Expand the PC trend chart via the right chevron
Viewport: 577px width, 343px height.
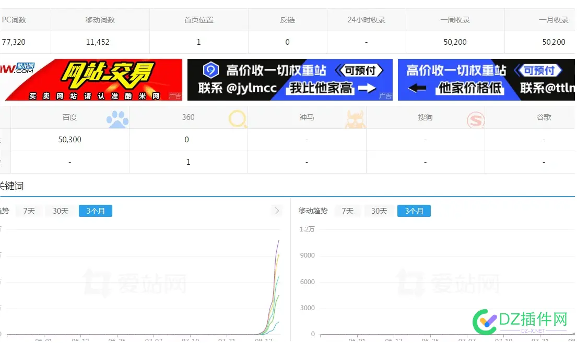(277, 211)
